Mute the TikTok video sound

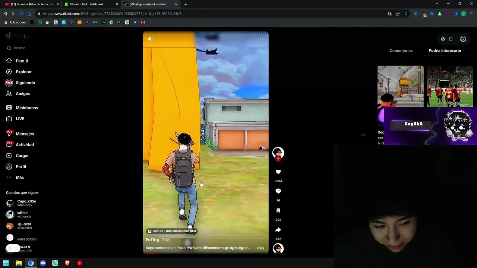[x=151, y=39]
